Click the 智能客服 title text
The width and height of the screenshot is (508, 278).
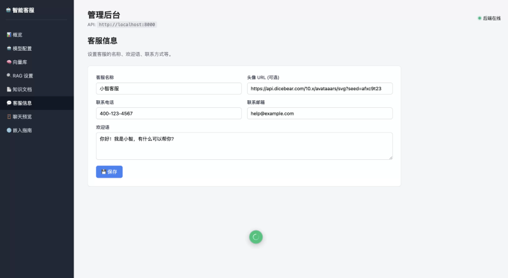coord(23,10)
